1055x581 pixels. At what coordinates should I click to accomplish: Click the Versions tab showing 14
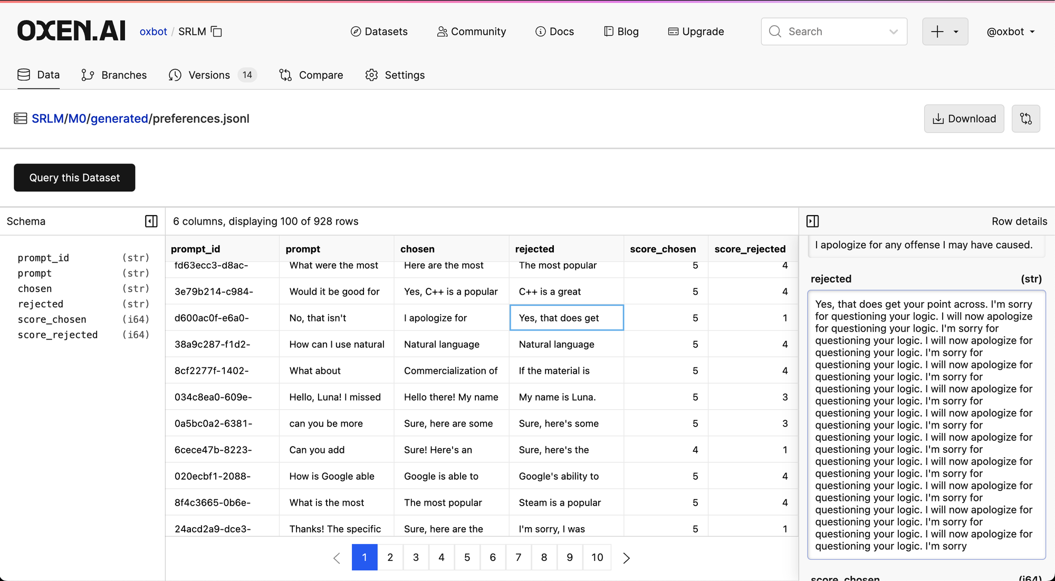(212, 74)
